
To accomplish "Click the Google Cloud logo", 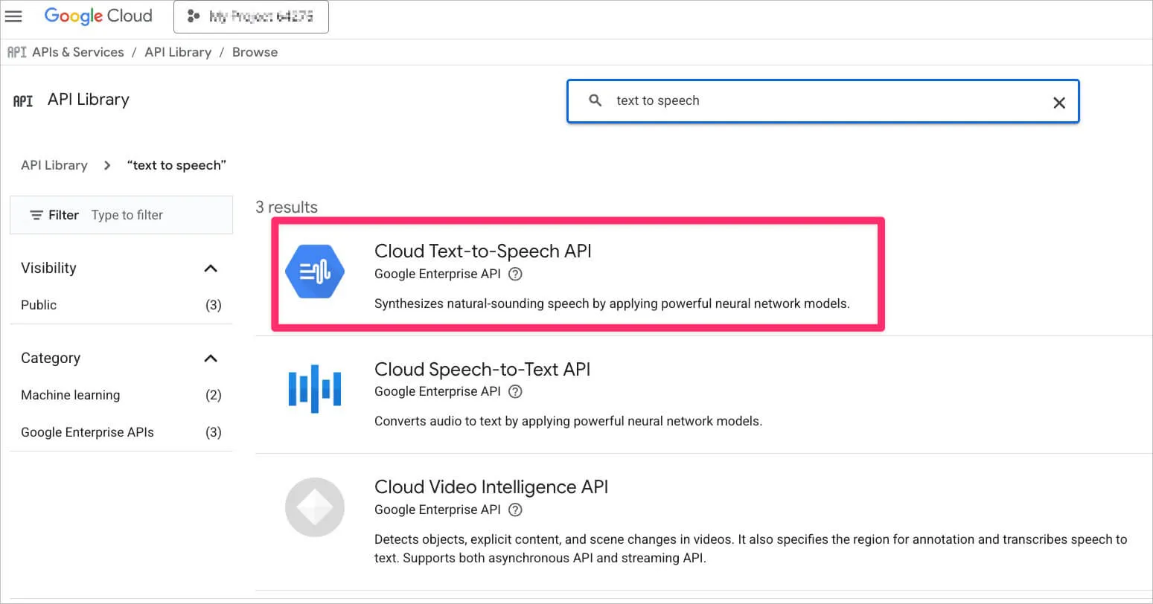I will coord(98,16).
